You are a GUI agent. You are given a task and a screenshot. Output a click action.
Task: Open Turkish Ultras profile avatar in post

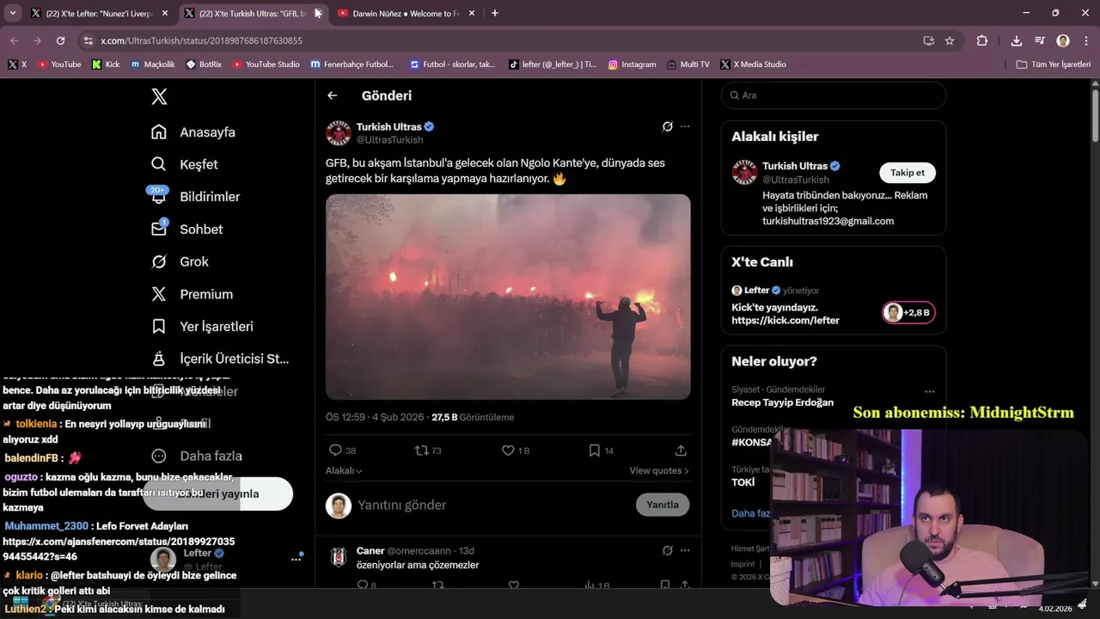pos(339,133)
